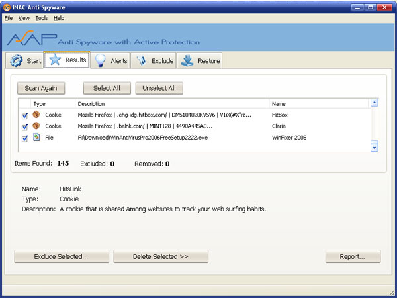Viewport: 397px width, 298px height.
Task: Select the WinAntiVirusPro2006FreeSetup2222.exe file row
Action: tap(143, 138)
